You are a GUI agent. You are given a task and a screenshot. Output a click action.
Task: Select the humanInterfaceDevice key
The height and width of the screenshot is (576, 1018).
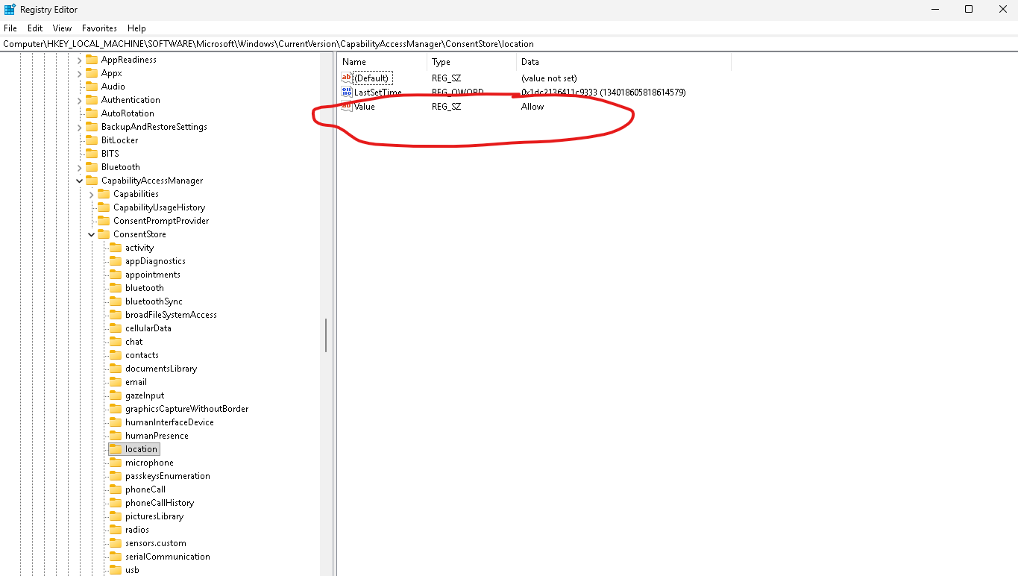coord(169,422)
